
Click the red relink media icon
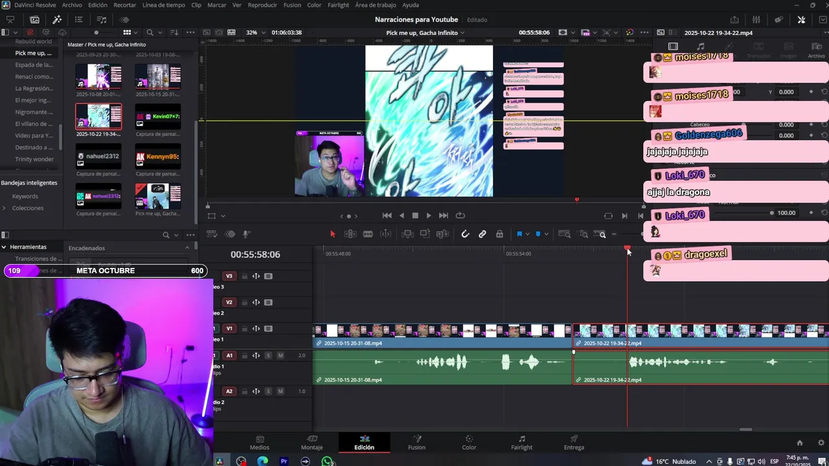[x=30, y=32]
